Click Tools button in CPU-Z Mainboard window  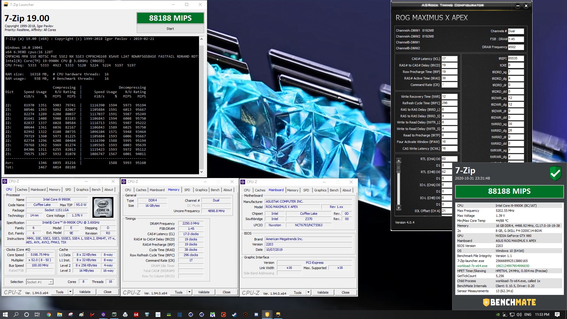point(298,292)
